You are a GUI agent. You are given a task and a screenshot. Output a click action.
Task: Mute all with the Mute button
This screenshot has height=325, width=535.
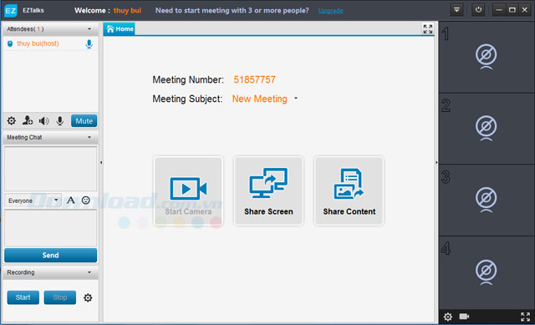point(84,120)
